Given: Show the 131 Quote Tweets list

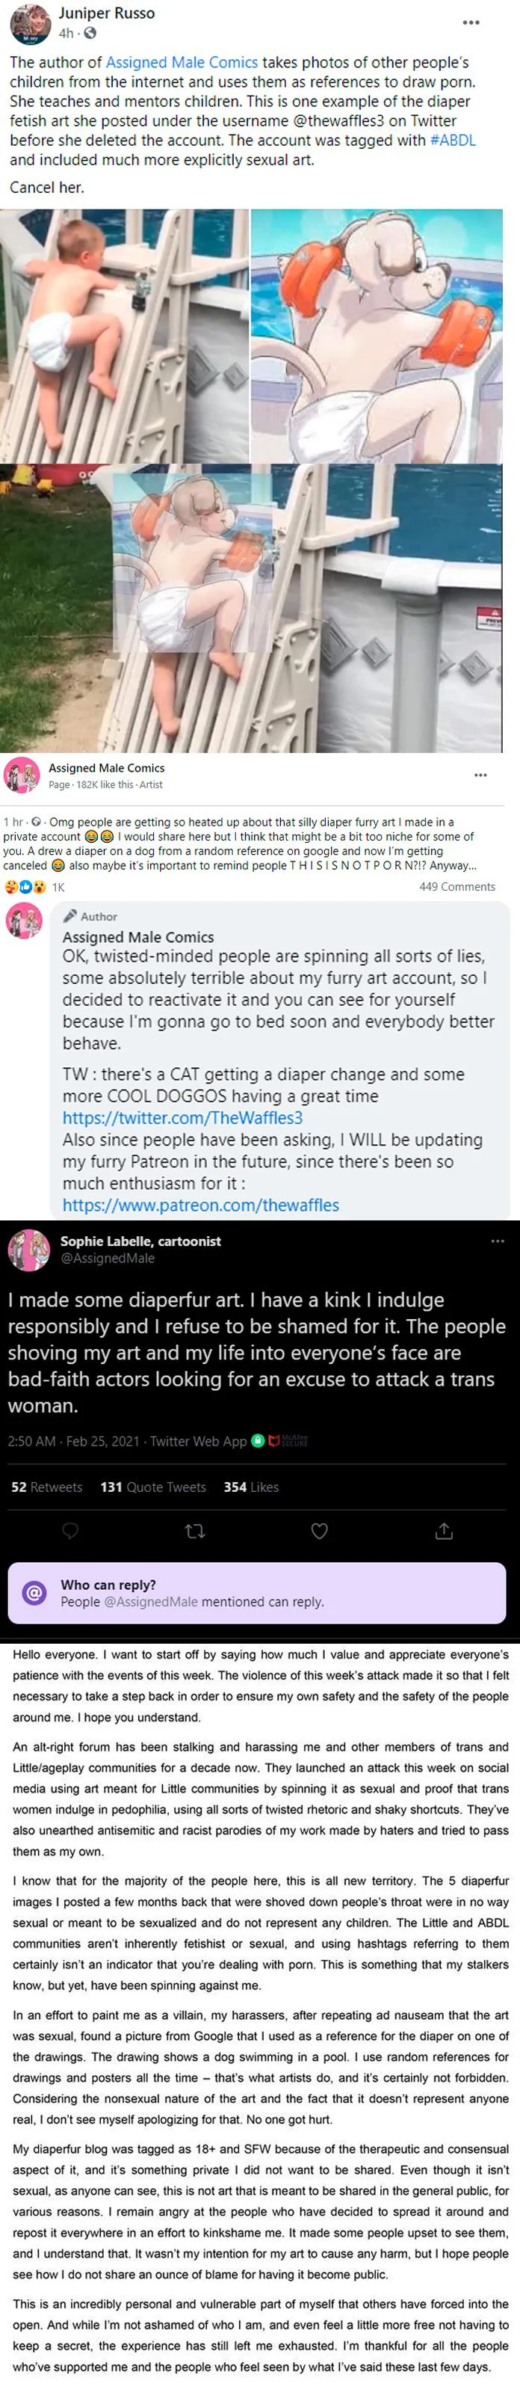Looking at the screenshot, I should click(153, 1487).
